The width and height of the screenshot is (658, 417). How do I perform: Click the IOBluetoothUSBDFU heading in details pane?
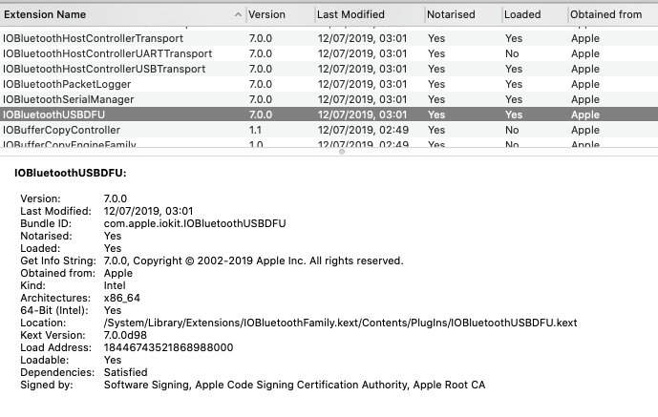point(71,173)
